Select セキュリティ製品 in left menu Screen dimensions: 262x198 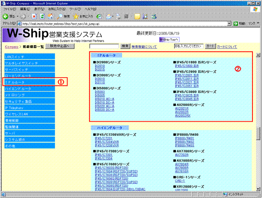coord(30,101)
